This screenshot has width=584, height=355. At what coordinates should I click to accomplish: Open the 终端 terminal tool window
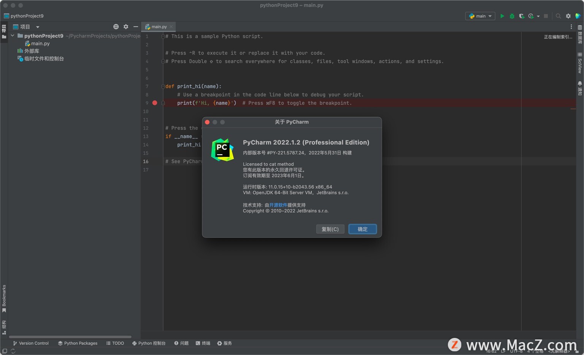203,343
